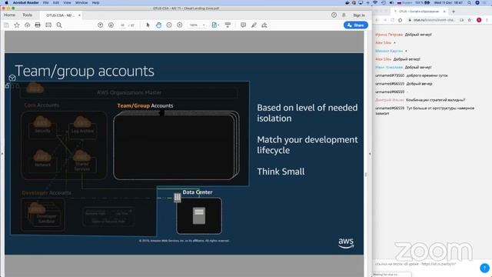
Task: Select the OTUS browser tab
Action: (419, 12)
